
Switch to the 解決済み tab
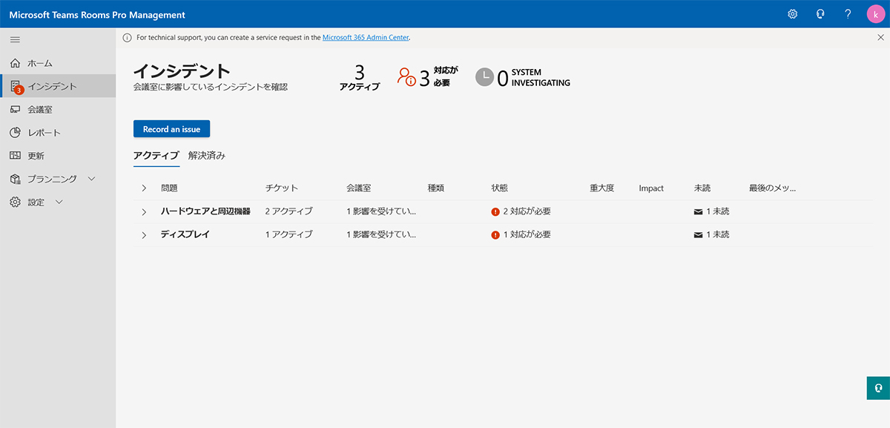[205, 157]
